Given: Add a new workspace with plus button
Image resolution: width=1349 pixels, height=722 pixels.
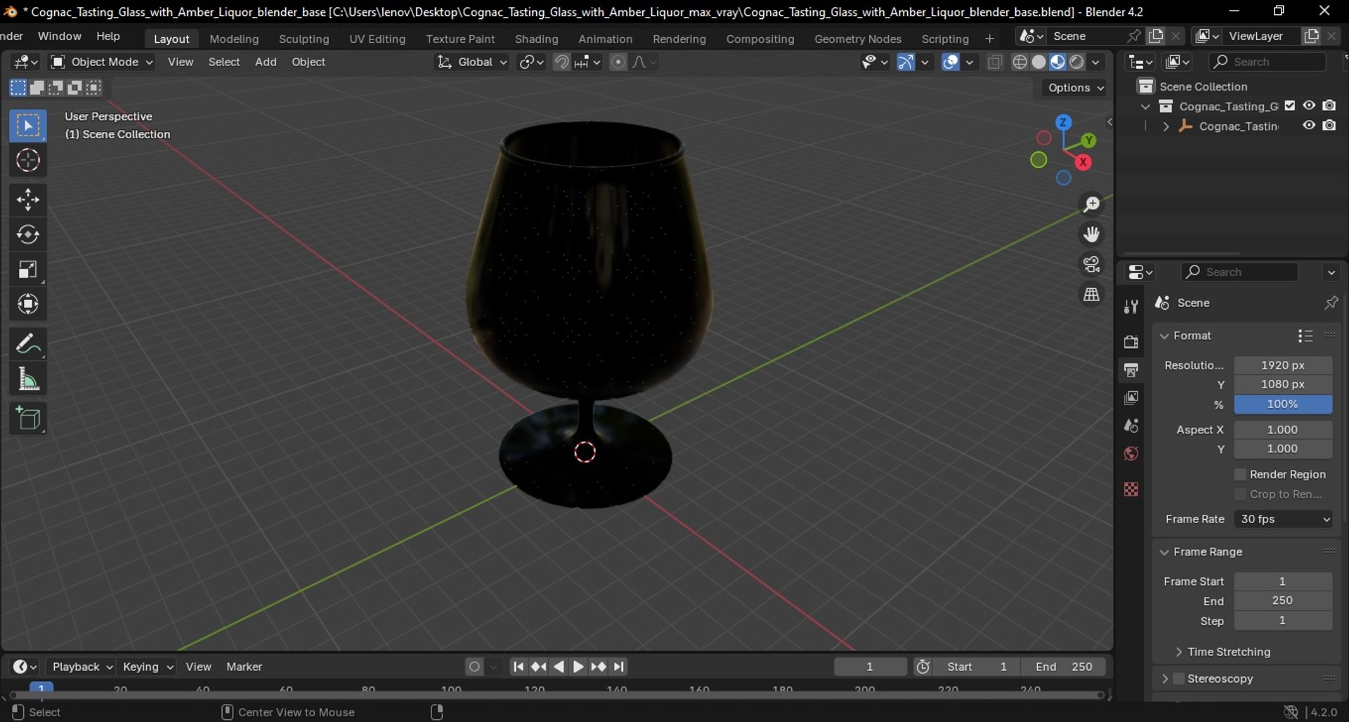Looking at the screenshot, I should coord(989,39).
